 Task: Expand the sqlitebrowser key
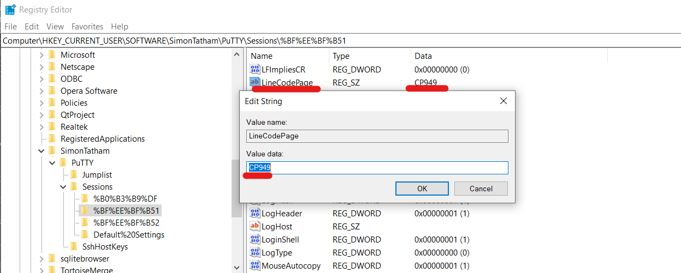click(x=42, y=259)
